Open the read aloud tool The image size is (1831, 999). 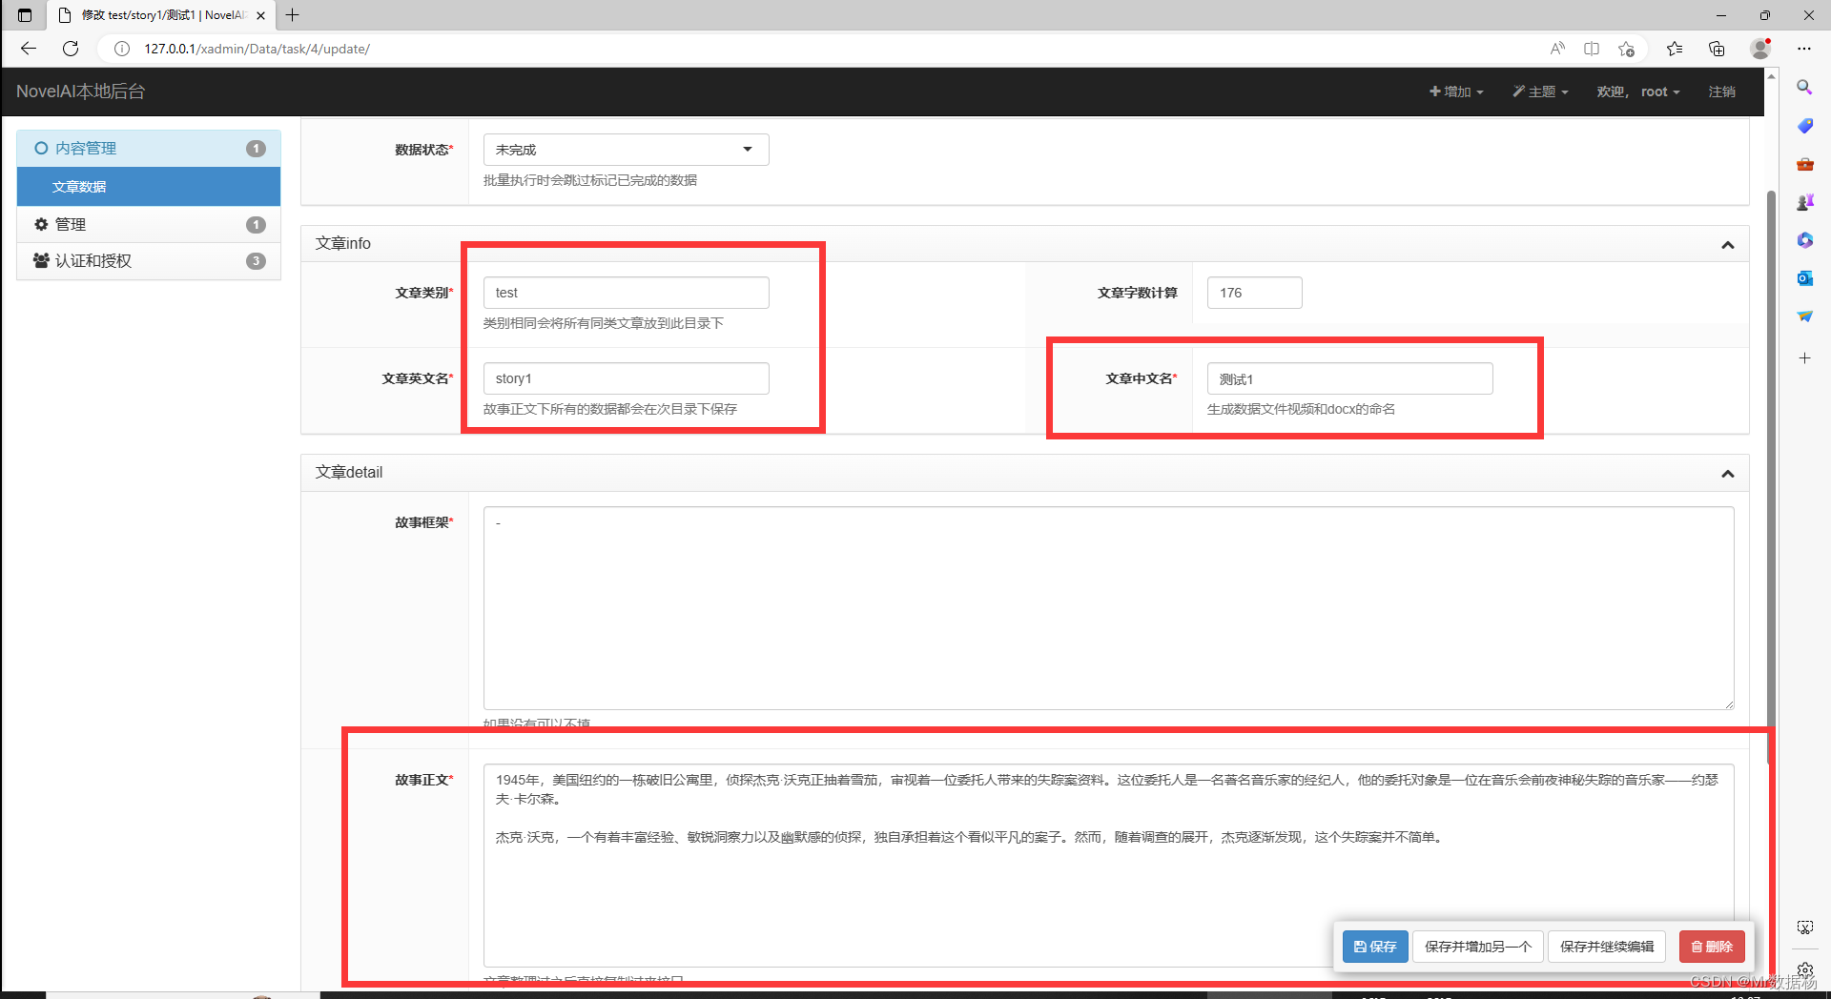(1557, 49)
